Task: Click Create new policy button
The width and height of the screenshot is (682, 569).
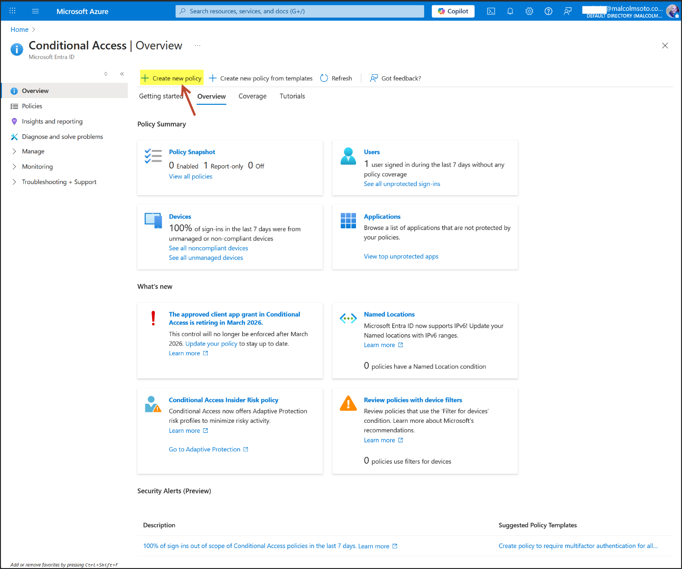Action: point(172,78)
